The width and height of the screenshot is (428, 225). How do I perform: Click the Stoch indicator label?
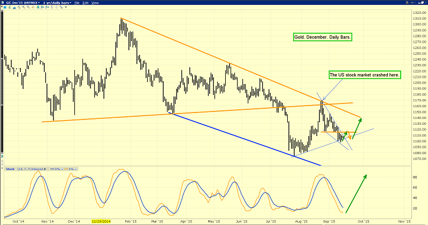(9, 169)
